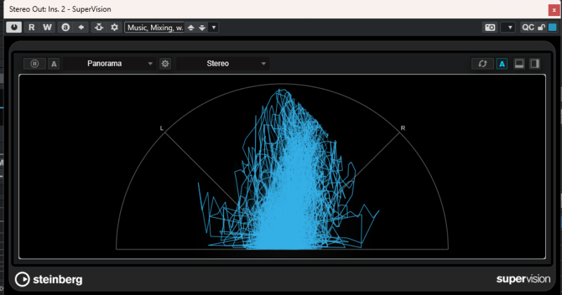The width and height of the screenshot is (562, 295).
Task: Click the title 'Stereo Out: Ins. 2 - SuperVision'
Action: coord(60,9)
